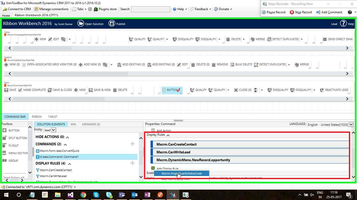The image size is (357, 200).
Task: Collapse the HIDE ACTIONS (0) section
Action: [67, 137]
